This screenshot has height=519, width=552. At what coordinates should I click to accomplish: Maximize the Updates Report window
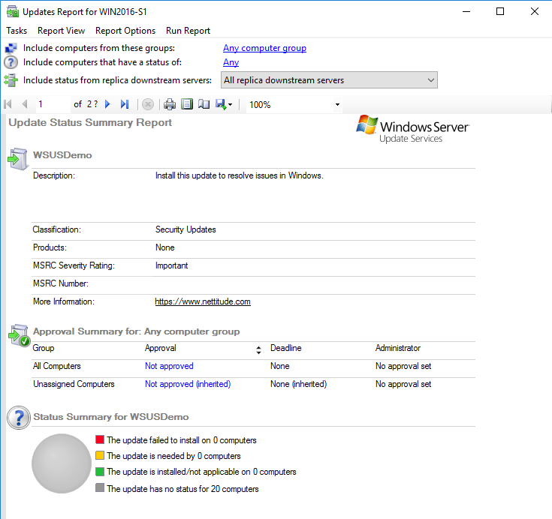pos(500,11)
